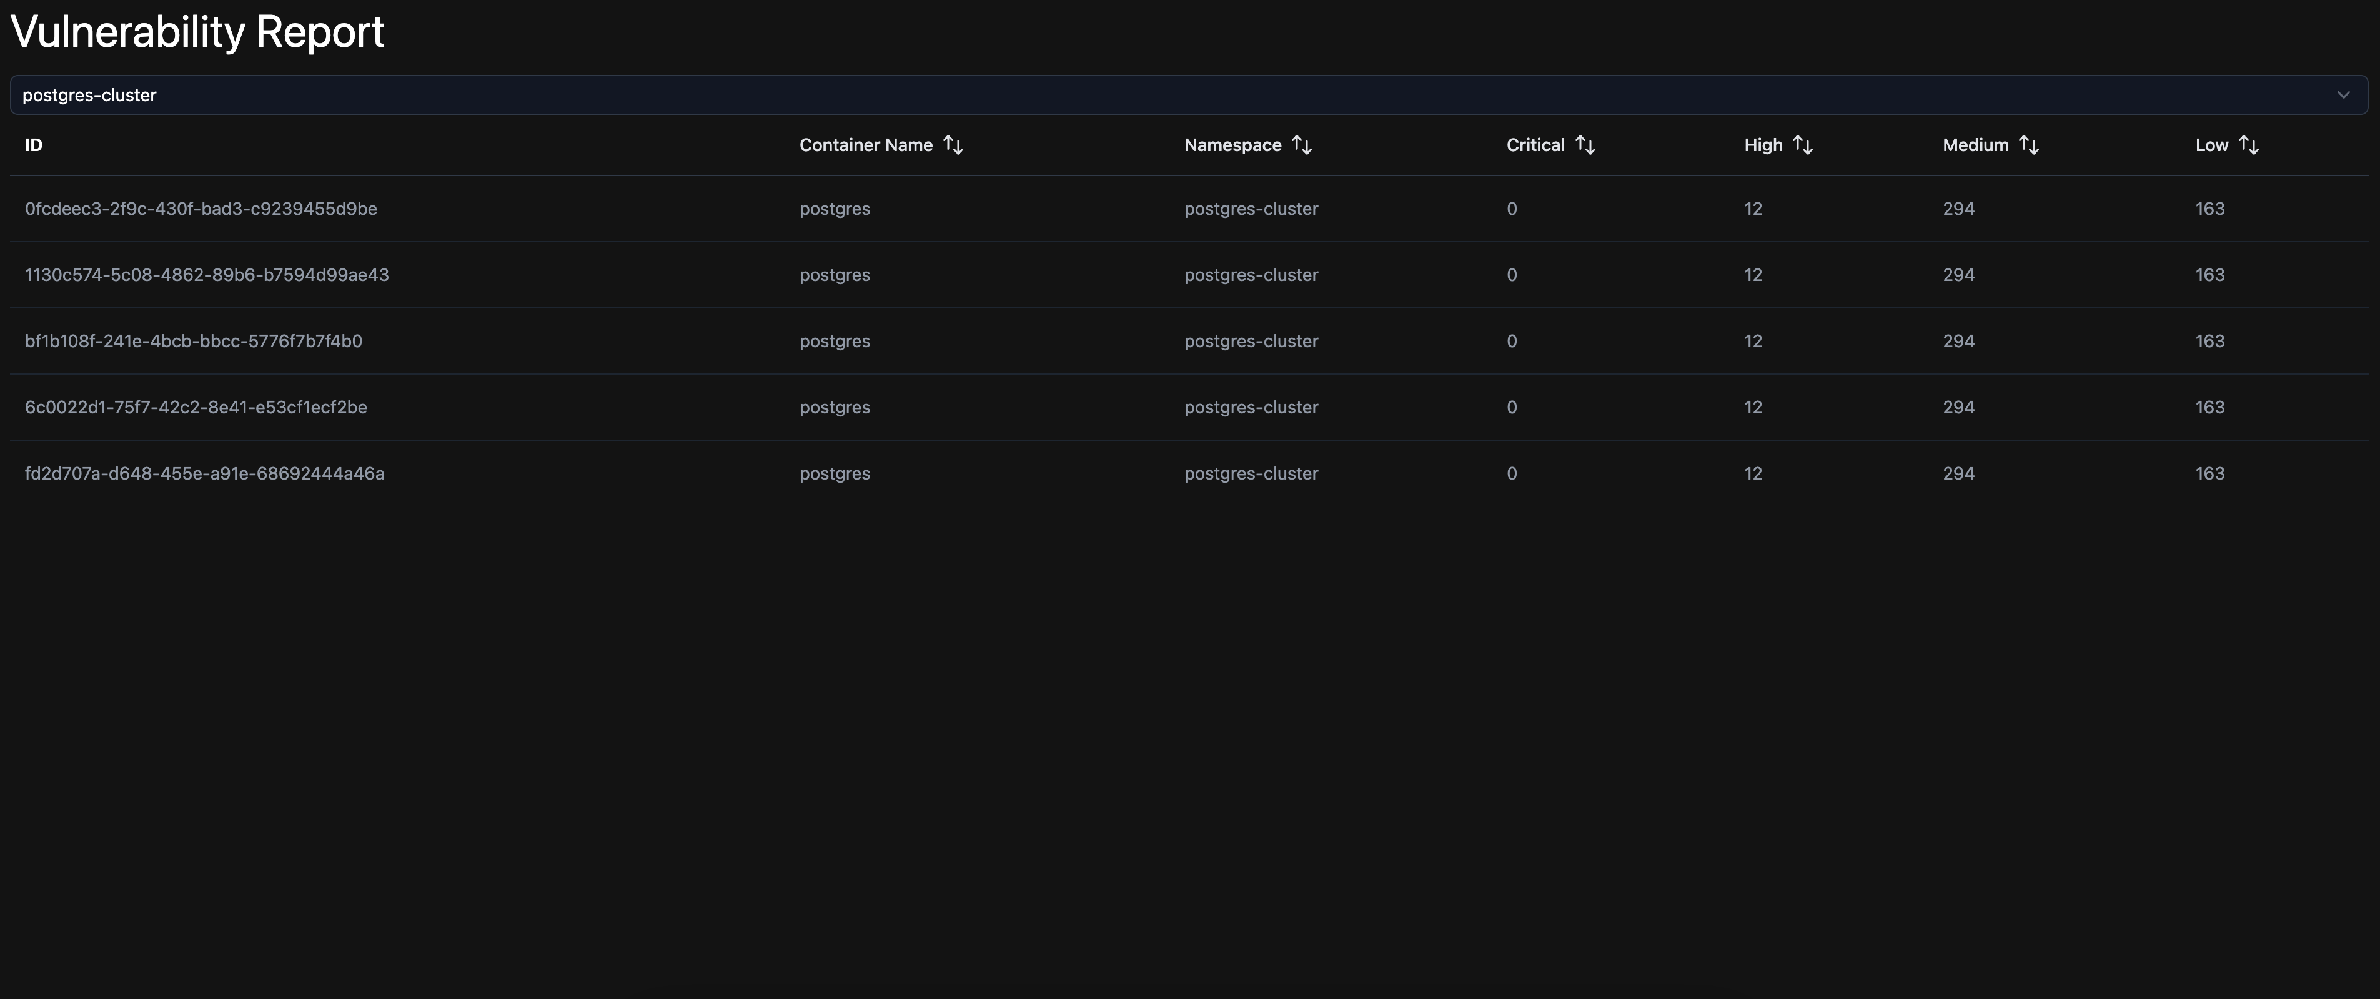Open entry 6c0022d1-75f7-42c2-8e41-e53cf1ecf2be

click(x=196, y=407)
